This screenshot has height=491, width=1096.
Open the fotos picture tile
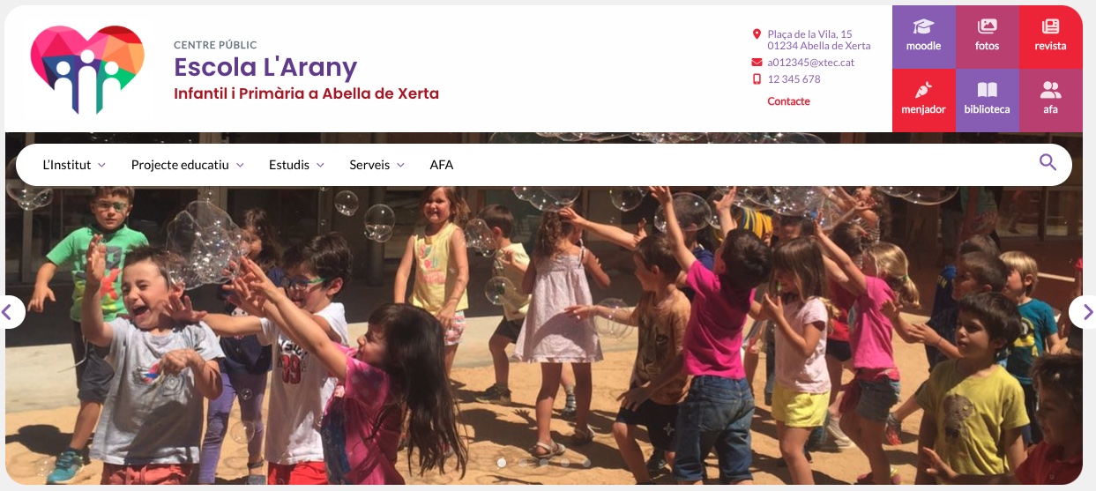click(x=987, y=37)
